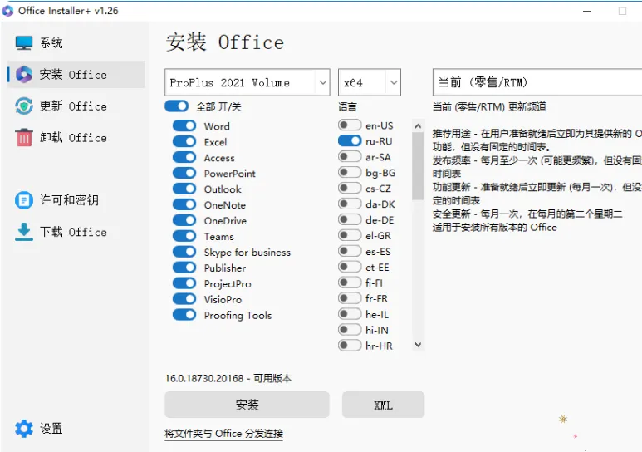
Task: Toggle the 全部 开/关 master switch
Action: (x=176, y=106)
